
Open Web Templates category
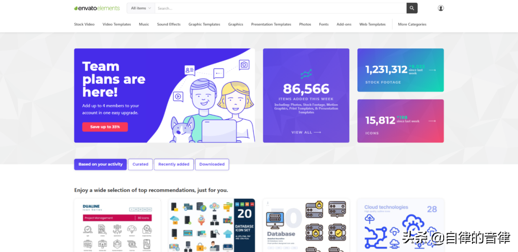[372, 24]
